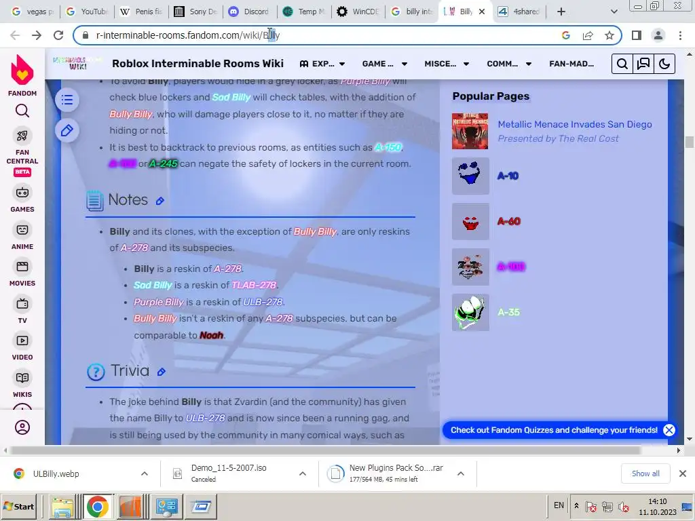Open Chrome's three-dot menu
695x521 pixels.
click(680, 35)
